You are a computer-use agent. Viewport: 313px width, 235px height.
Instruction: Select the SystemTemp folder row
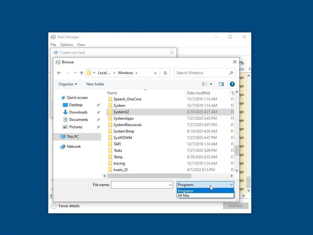click(170, 131)
